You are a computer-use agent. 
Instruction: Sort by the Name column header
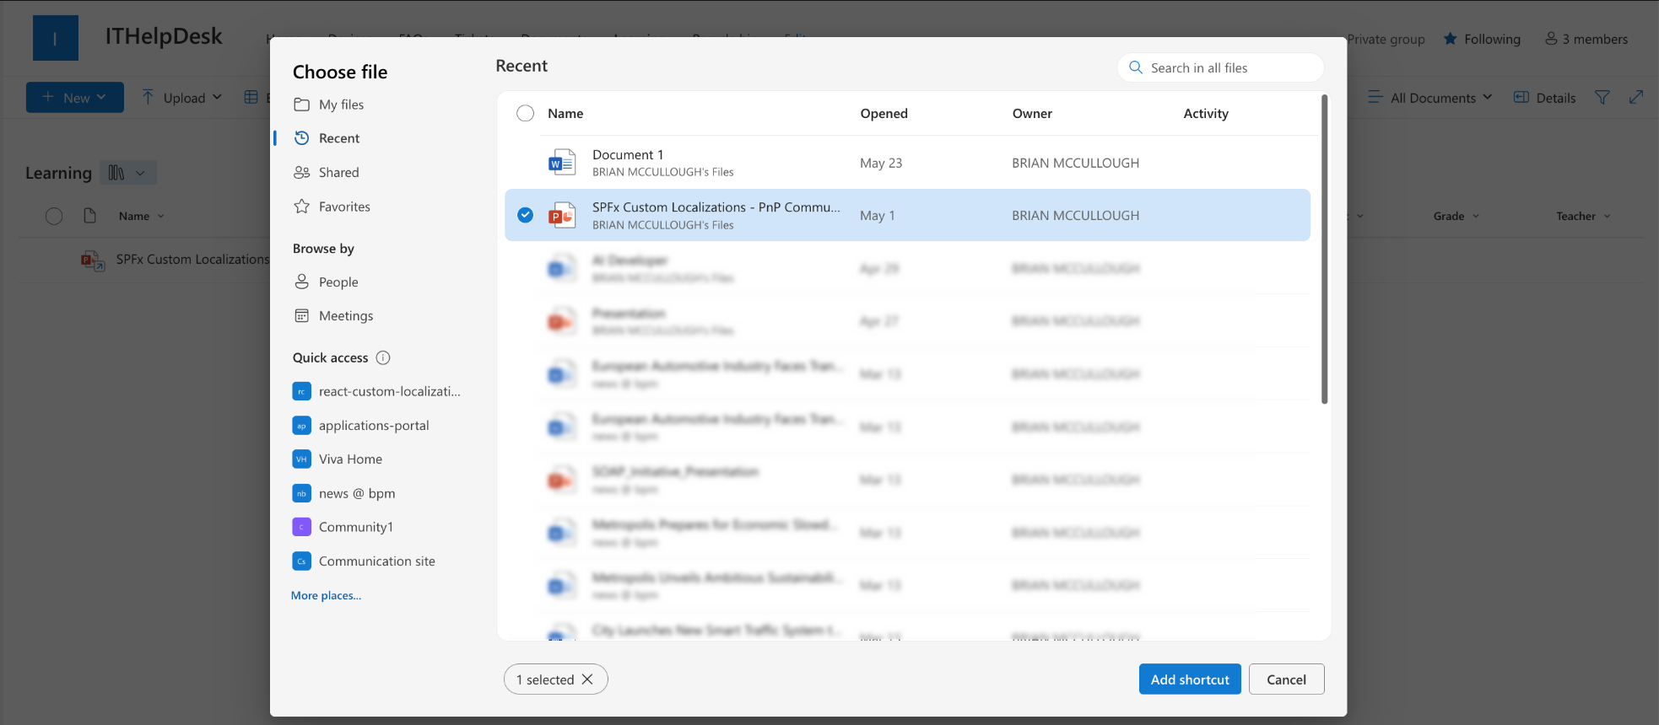point(565,113)
